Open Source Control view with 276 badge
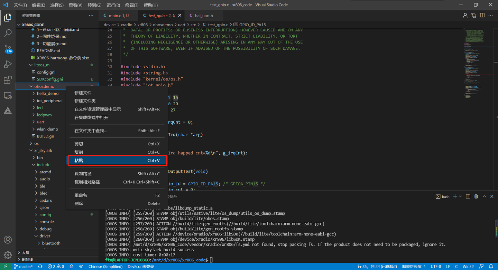498x270 pixels. [x=8, y=49]
